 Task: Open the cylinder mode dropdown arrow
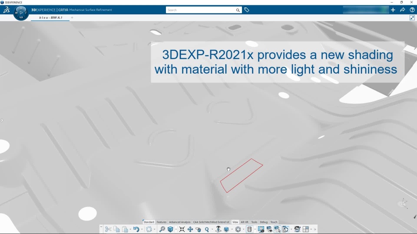coord(255,230)
